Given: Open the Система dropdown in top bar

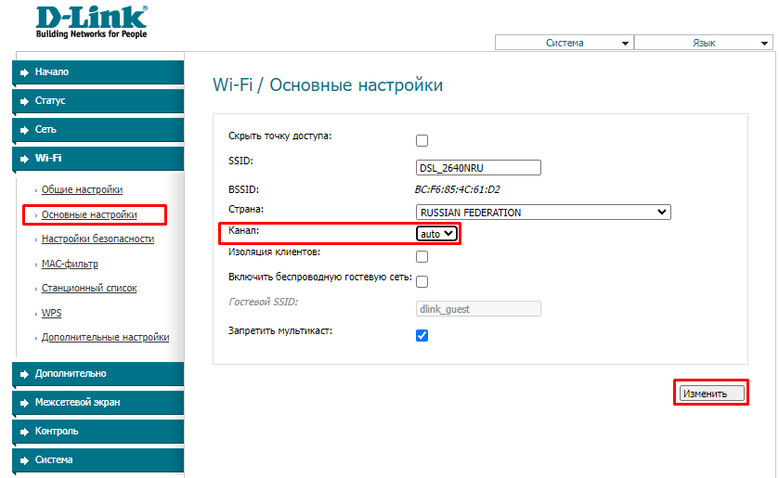Looking at the screenshot, I should coord(564,43).
